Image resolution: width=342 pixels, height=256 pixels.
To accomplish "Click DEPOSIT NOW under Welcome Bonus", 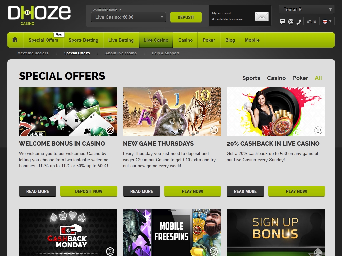I will [89, 191].
